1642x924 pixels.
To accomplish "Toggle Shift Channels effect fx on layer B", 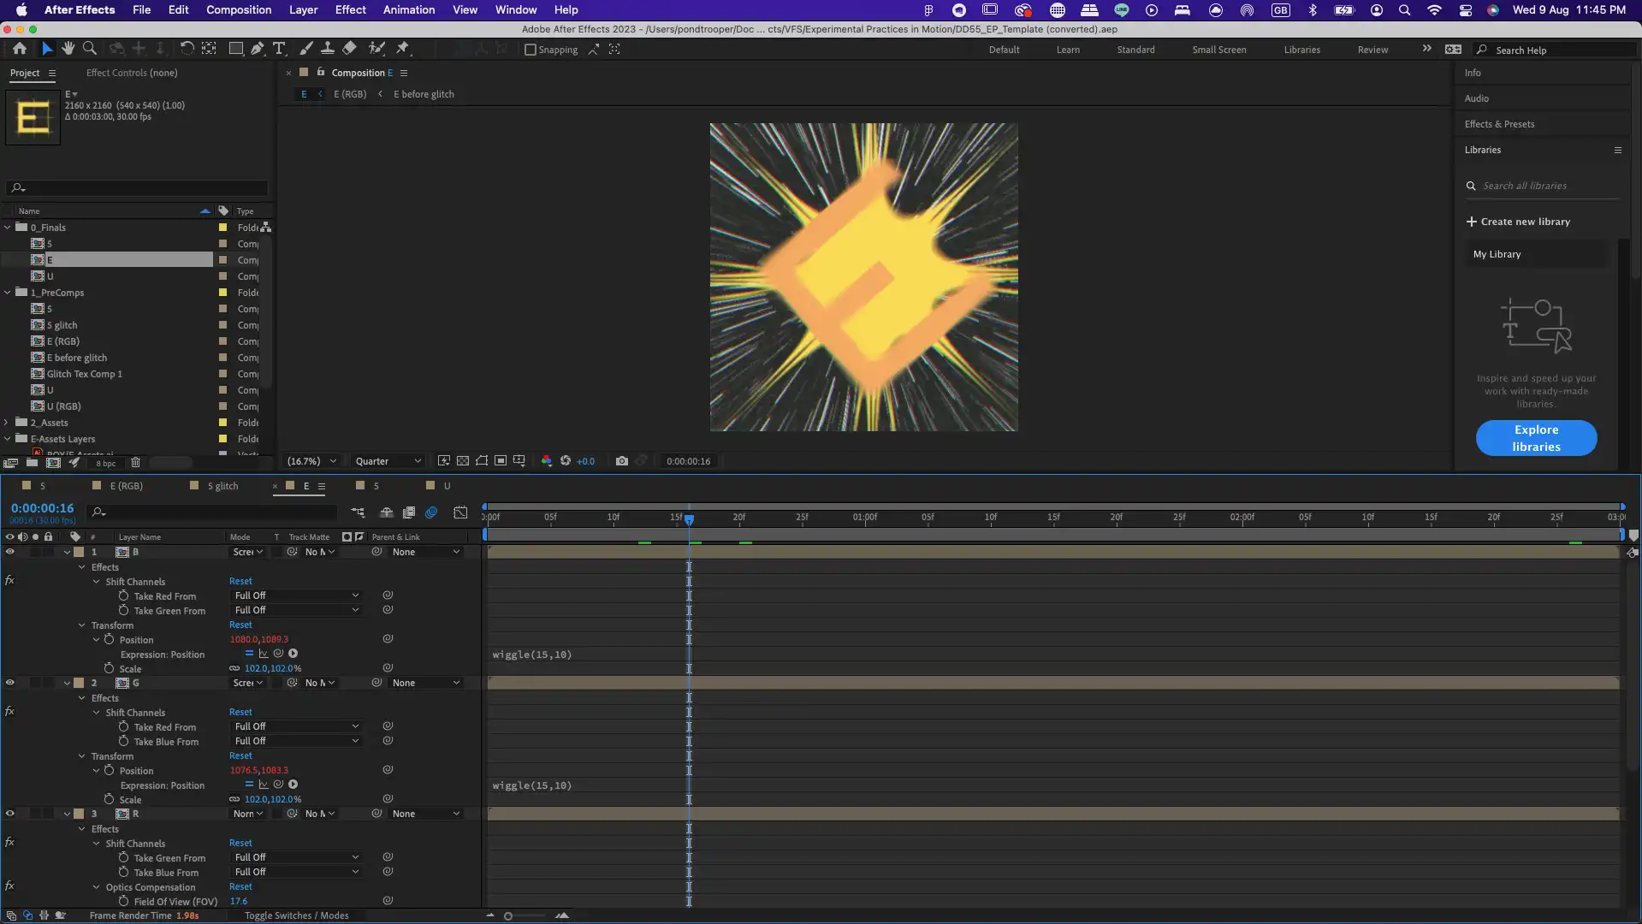I will point(10,581).
